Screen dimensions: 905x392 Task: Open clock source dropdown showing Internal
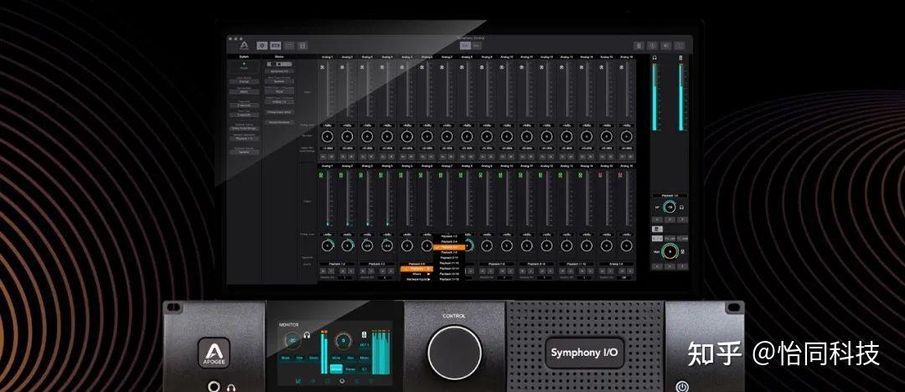point(245,82)
